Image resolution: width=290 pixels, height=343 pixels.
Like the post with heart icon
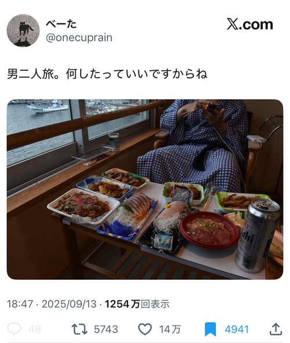click(146, 329)
